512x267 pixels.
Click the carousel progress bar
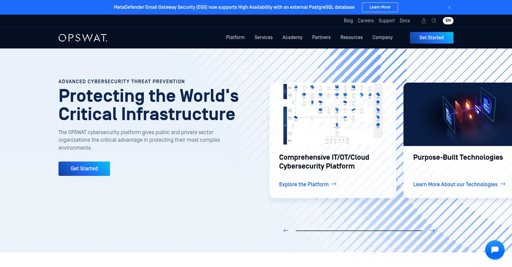(x=359, y=230)
